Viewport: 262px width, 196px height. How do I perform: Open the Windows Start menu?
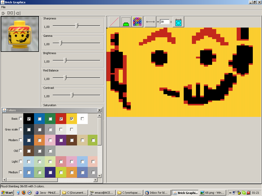click(x=7, y=193)
